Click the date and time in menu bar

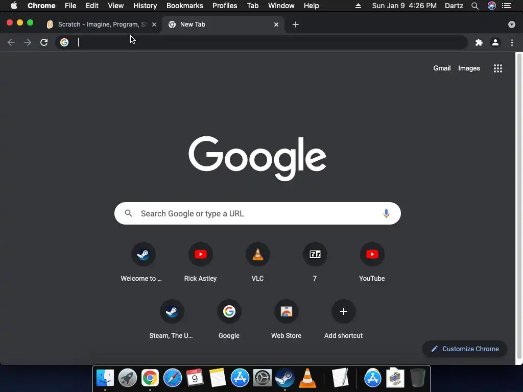pos(404,6)
